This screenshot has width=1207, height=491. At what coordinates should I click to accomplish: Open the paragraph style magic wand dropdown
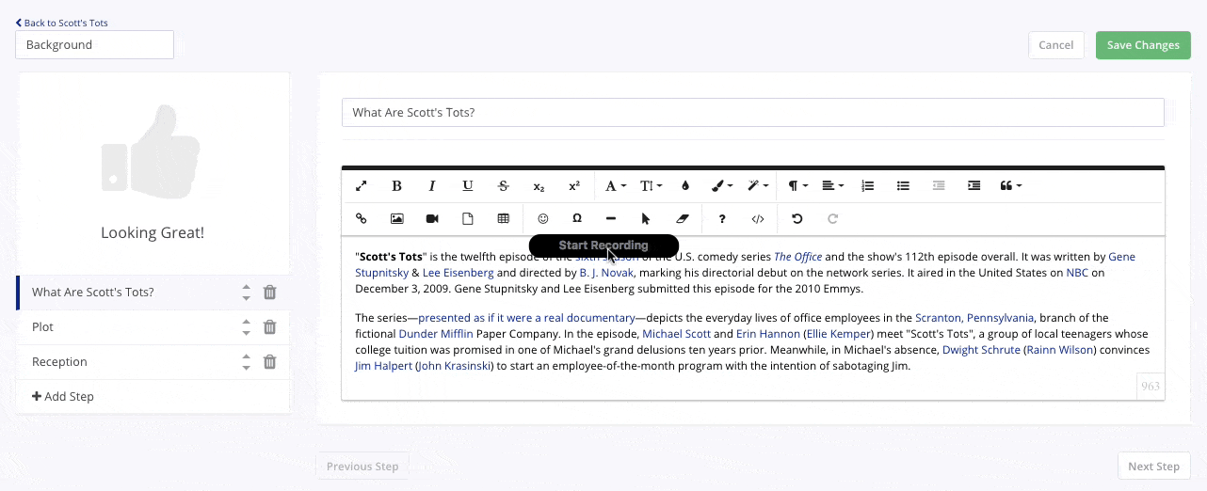click(x=758, y=186)
